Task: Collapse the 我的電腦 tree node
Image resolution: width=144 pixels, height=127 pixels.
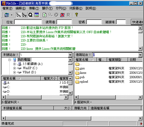Action: coord(9,60)
